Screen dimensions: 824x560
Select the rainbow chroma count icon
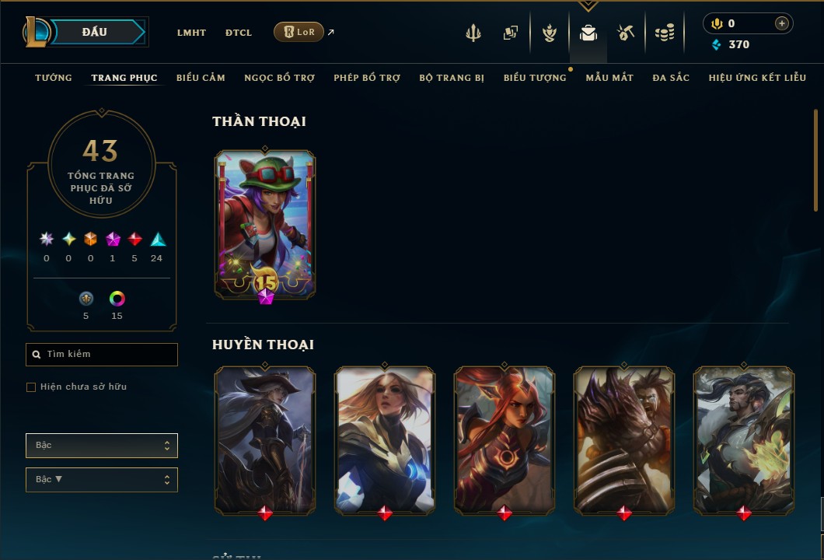pos(117,299)
